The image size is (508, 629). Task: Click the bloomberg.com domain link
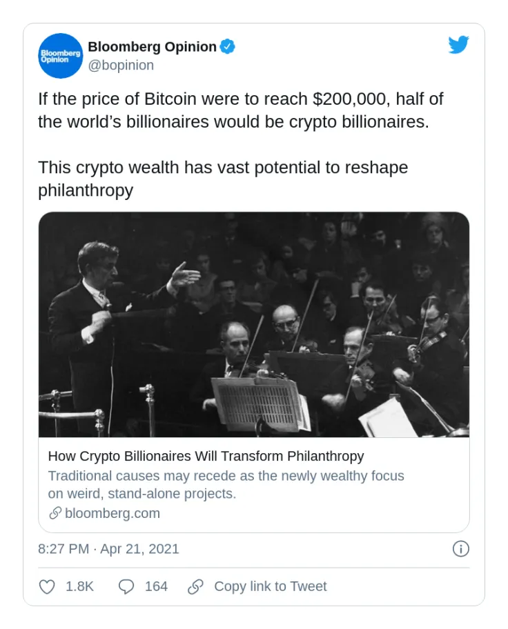click(113, 513)
